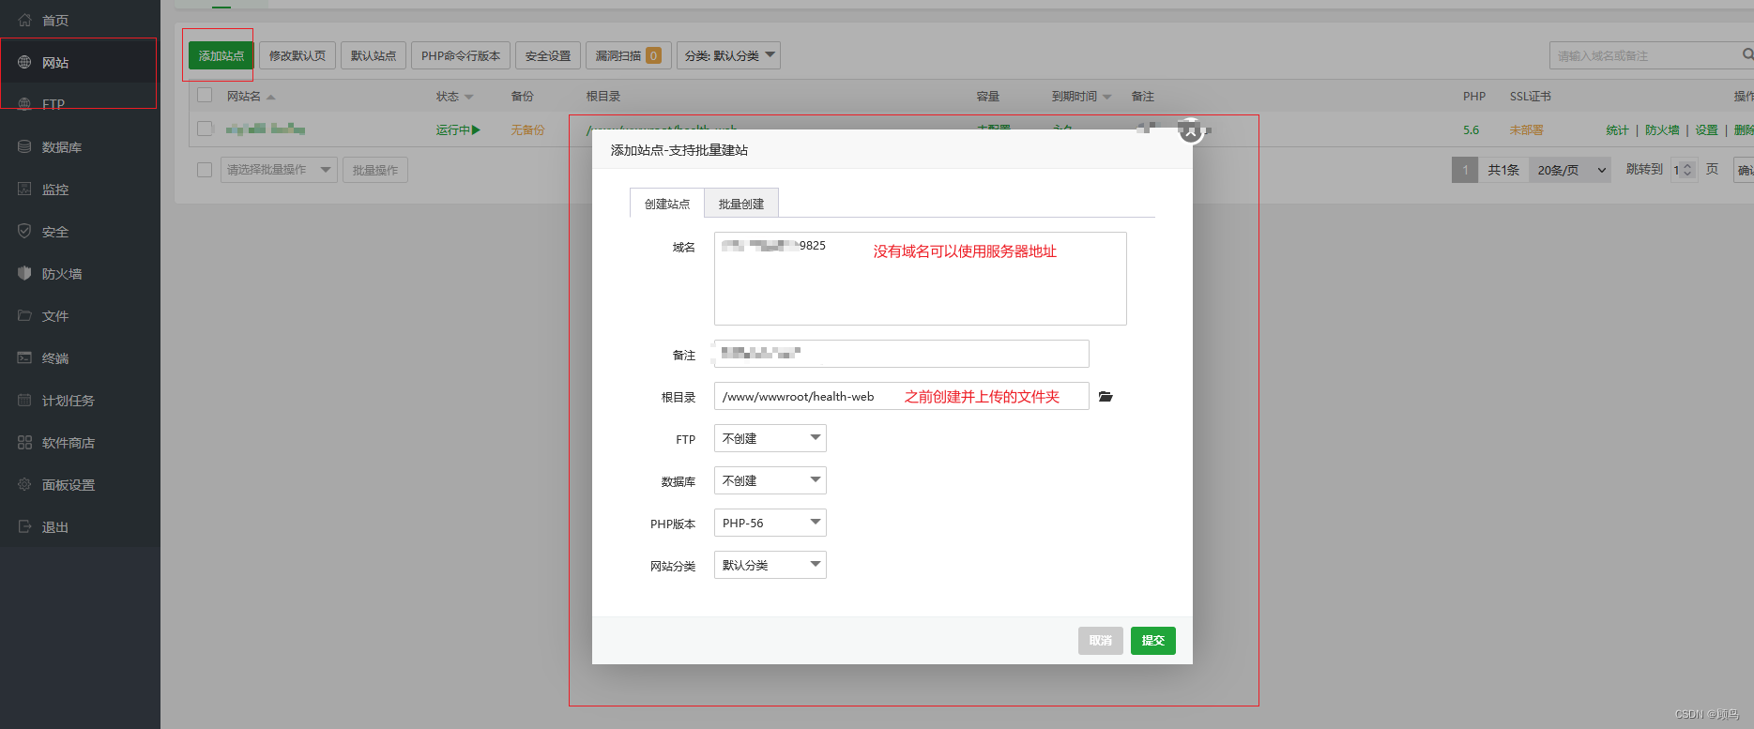1754x729 pixels.
Task: Check the batch operation checkbox
Action: (205, 170)
